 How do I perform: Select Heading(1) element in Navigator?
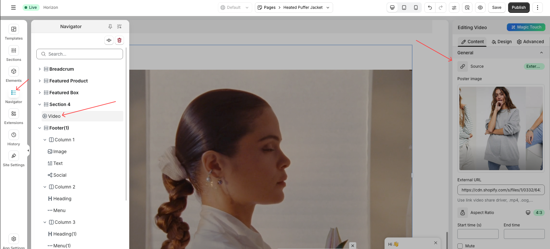click(x=62, y=234)
